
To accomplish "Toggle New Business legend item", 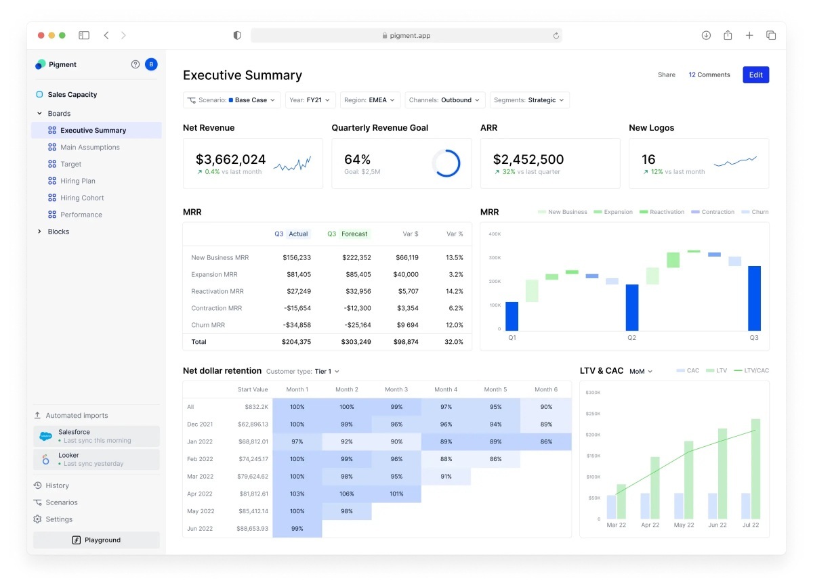I will 562,212.
